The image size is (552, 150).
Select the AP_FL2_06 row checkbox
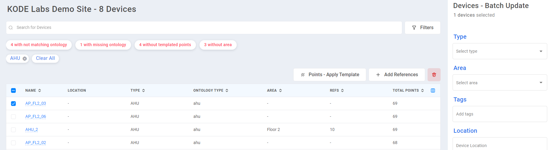click(x=13, y=117)
